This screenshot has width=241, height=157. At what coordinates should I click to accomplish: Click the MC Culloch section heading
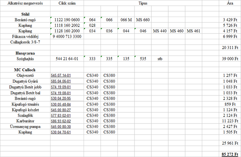[x=25, y=70]
